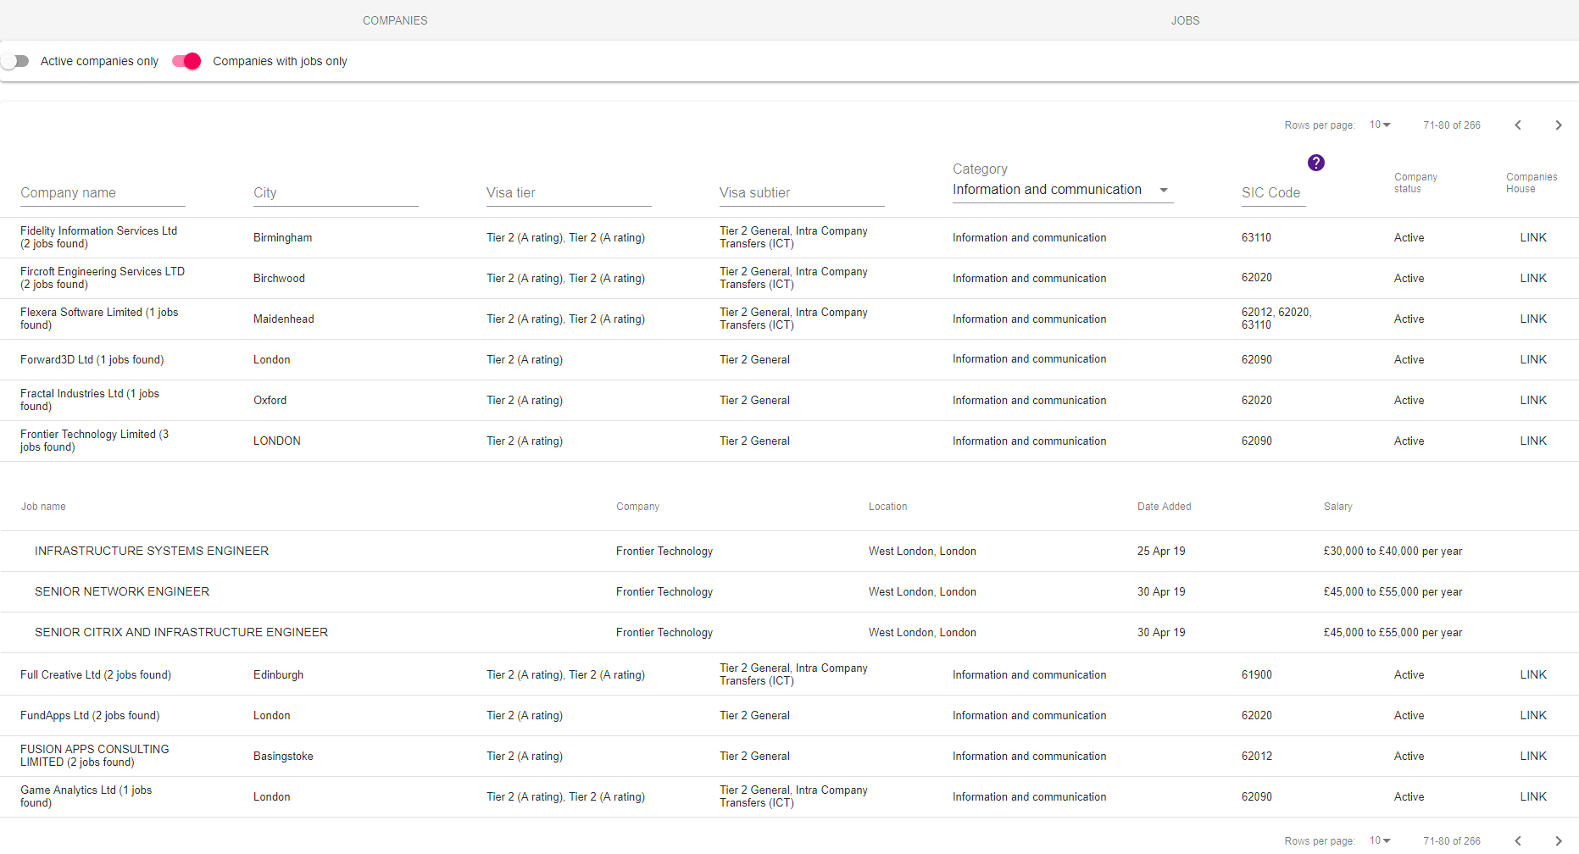
Task: Disable Companies with jobs only switch
Action: pos(186,61)
